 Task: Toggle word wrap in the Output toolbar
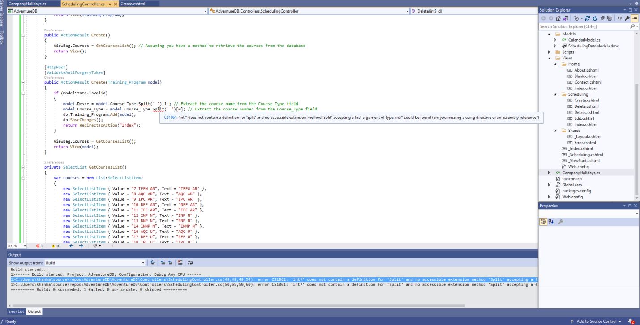[190, 263]
